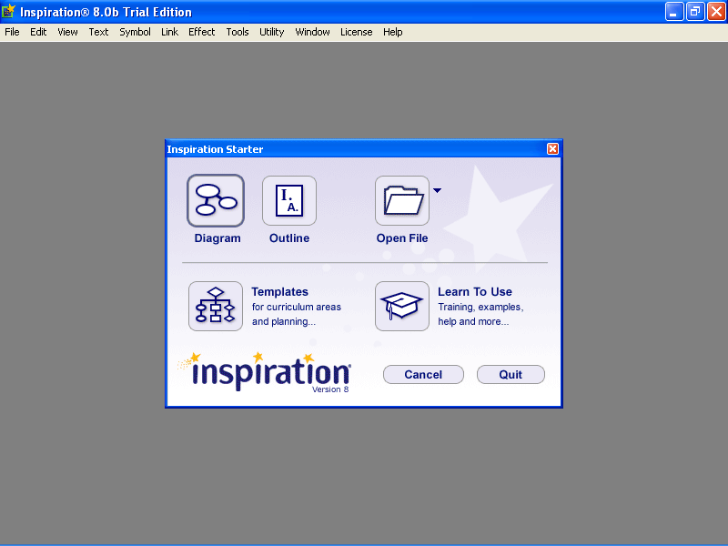Click the Inspiration app icon in title bar

pyautogui.click(x=8, y=11)
